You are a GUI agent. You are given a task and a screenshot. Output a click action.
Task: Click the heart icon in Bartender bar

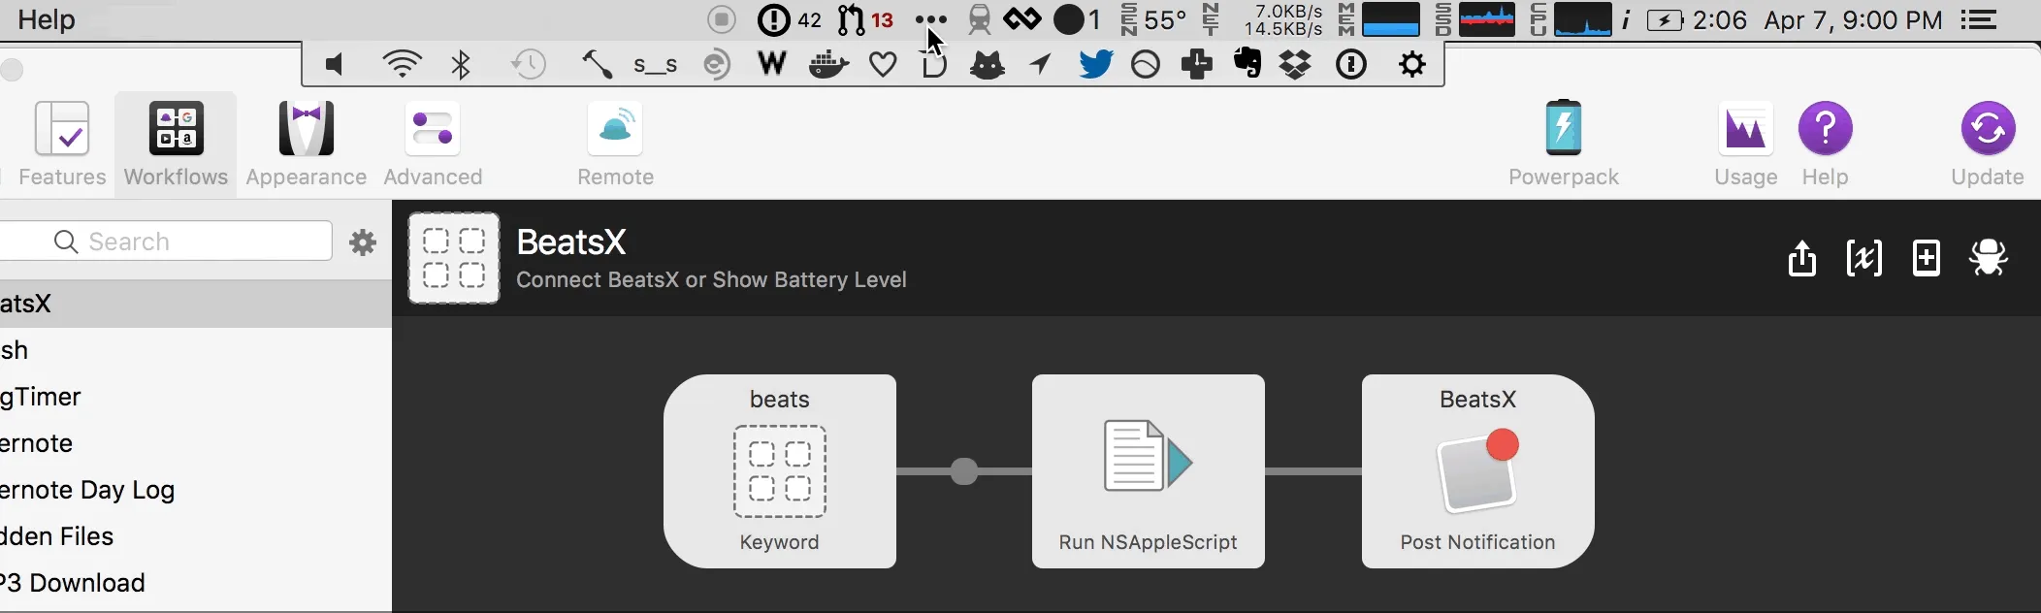pos(883,65)
